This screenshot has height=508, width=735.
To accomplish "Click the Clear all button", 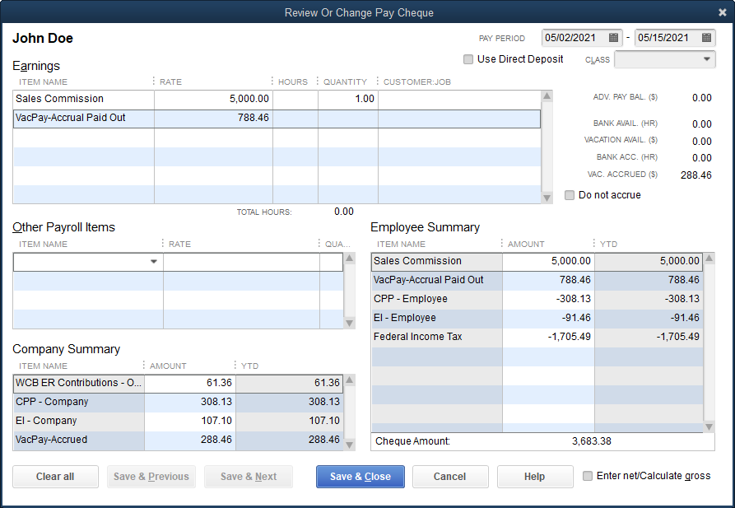I will (55, 476).
